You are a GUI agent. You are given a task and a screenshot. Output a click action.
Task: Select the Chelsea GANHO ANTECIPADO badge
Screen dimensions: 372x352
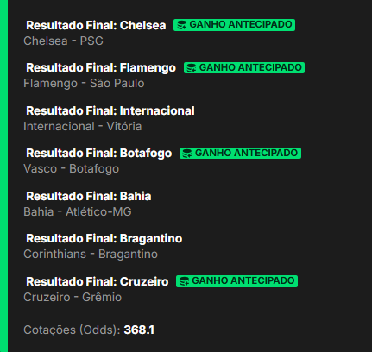[x=234, y=25]
